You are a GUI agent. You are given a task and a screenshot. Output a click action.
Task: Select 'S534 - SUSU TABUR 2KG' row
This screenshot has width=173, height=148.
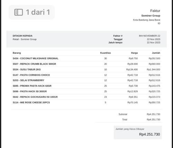tap(86, 70)
